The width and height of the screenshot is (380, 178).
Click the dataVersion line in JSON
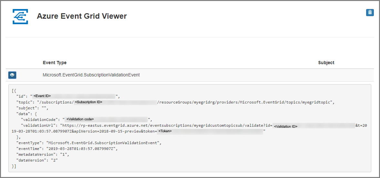[x=37, y=160]
